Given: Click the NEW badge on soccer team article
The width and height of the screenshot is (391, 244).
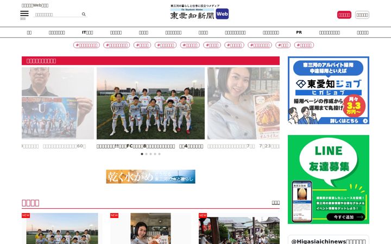Looking at the screenshot, I should [26, 215].
